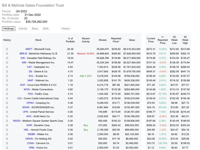Open history icon for MSGS row

pyautogui.click(x=7, y=121)
